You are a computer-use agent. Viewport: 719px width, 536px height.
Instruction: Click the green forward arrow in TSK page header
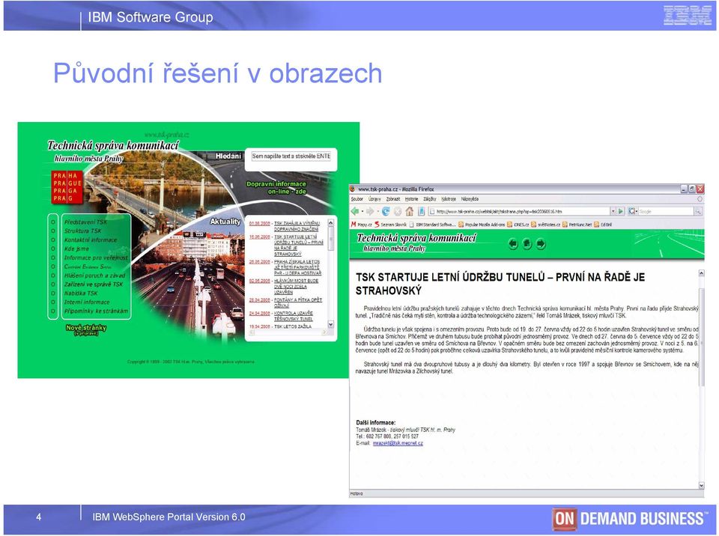tap(541, 244)
